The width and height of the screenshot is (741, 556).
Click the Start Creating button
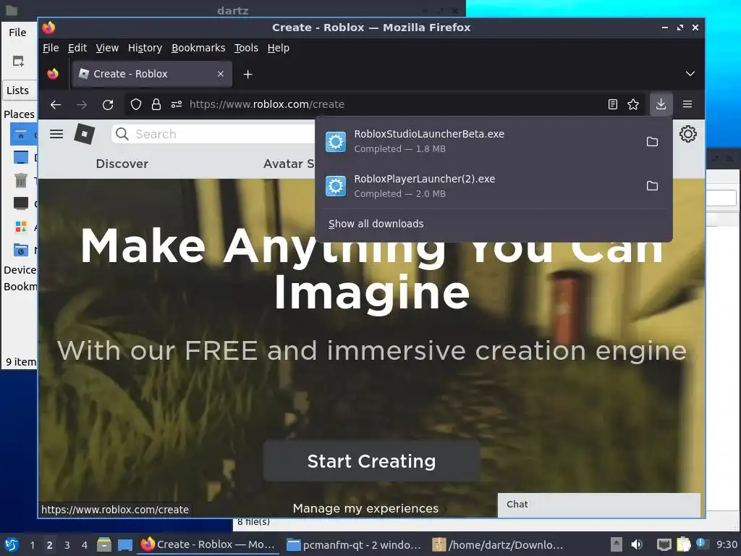pos(371,461)
